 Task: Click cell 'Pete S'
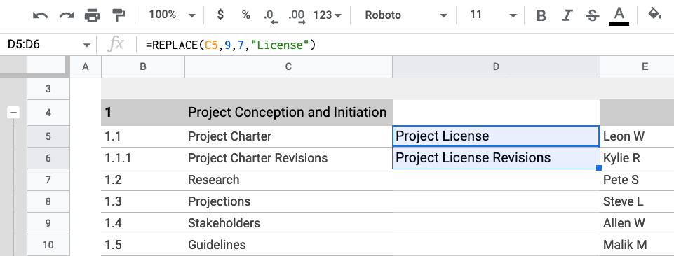point(637,180)
